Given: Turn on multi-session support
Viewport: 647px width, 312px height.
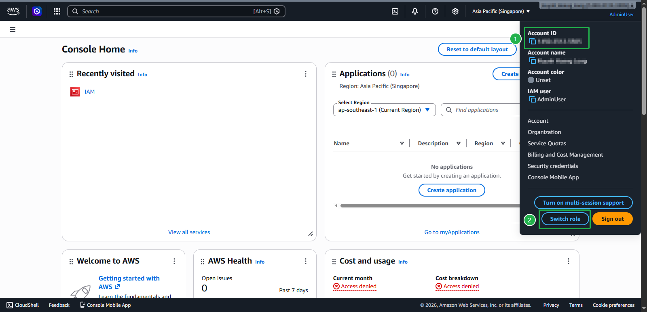Looking at the screenshot, I should [x=583, y=203].
